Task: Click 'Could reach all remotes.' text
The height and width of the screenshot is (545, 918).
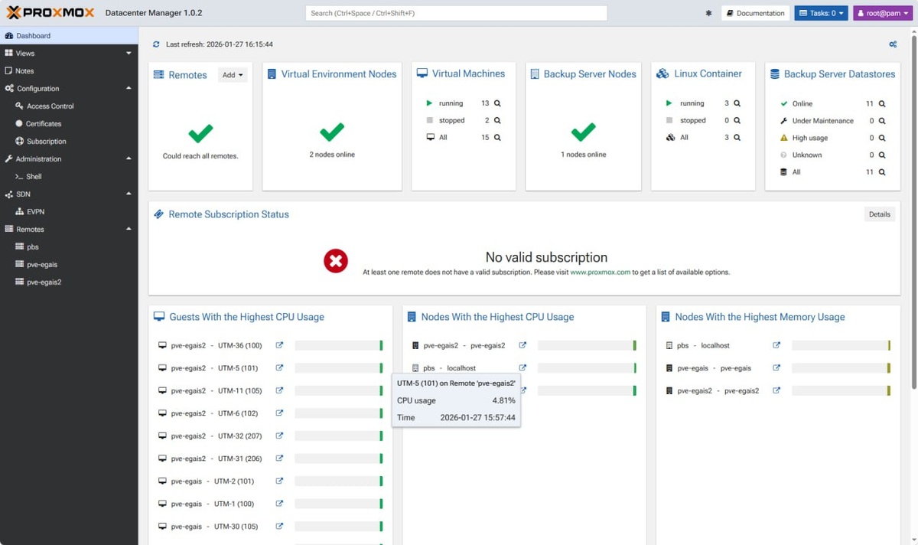Action: click(x=200, y=156)
